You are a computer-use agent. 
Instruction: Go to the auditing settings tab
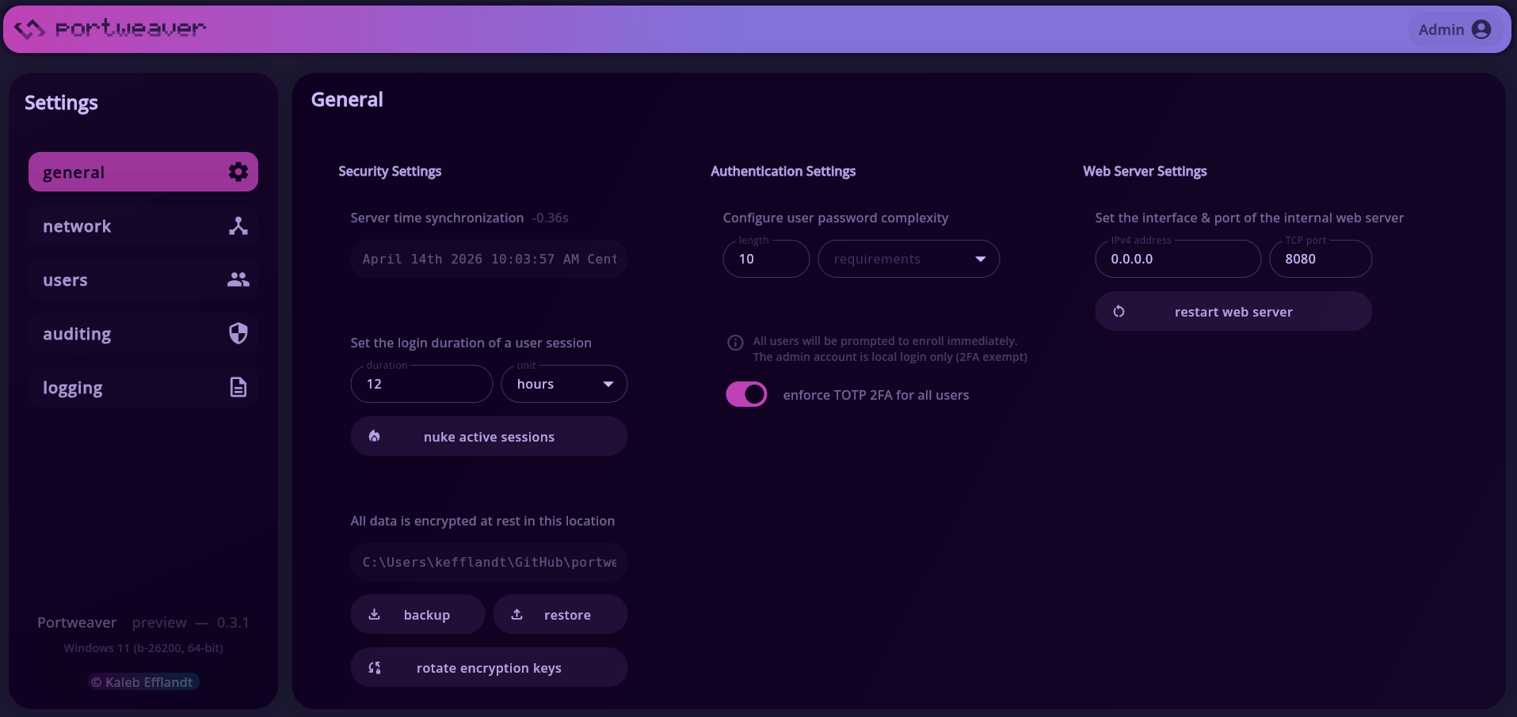pos(143,333)
